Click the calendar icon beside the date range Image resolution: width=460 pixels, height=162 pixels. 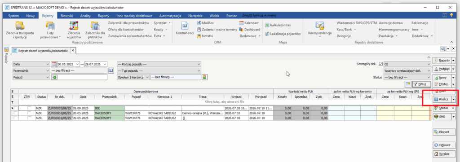(x=54, y=64)
